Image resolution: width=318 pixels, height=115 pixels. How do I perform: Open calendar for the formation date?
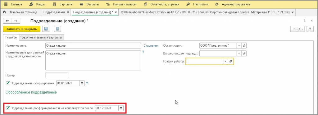[x=82, y=83]
